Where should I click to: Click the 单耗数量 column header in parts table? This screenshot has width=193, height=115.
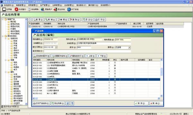pyautogui.click(x=103, y=60)
